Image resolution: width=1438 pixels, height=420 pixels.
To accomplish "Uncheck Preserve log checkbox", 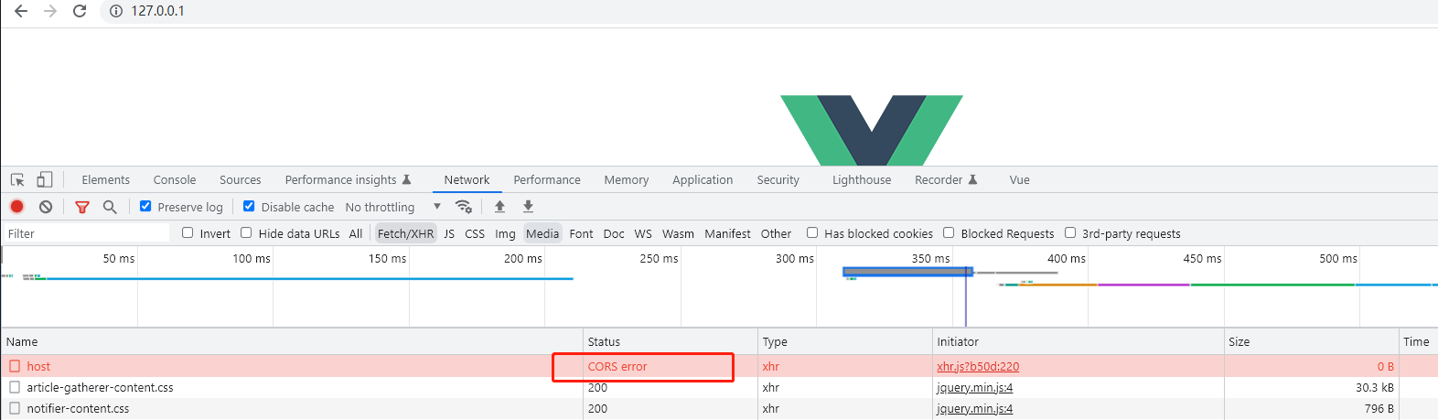I will coord(145,206).
